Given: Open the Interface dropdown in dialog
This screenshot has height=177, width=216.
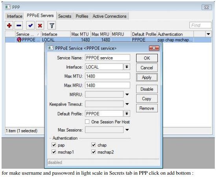Looking at the screenshot, I should point(127,67).
